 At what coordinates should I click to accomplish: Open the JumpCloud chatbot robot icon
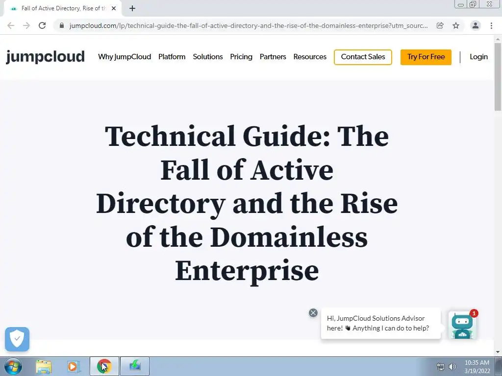click(x=462, y=325)
